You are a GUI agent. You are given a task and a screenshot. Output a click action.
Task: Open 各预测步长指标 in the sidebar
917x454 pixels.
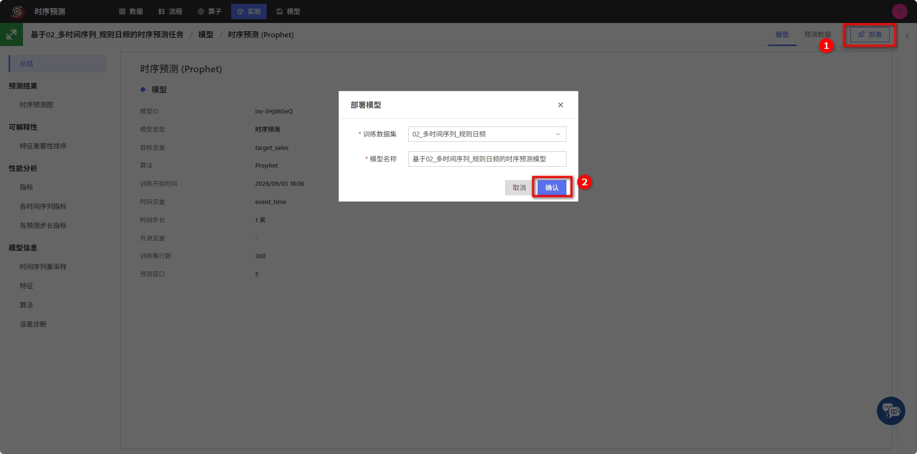tap(43, 226)
